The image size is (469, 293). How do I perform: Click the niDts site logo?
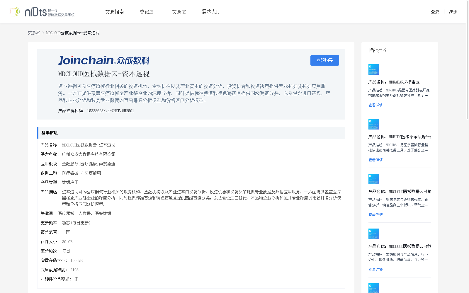(41, 12)
